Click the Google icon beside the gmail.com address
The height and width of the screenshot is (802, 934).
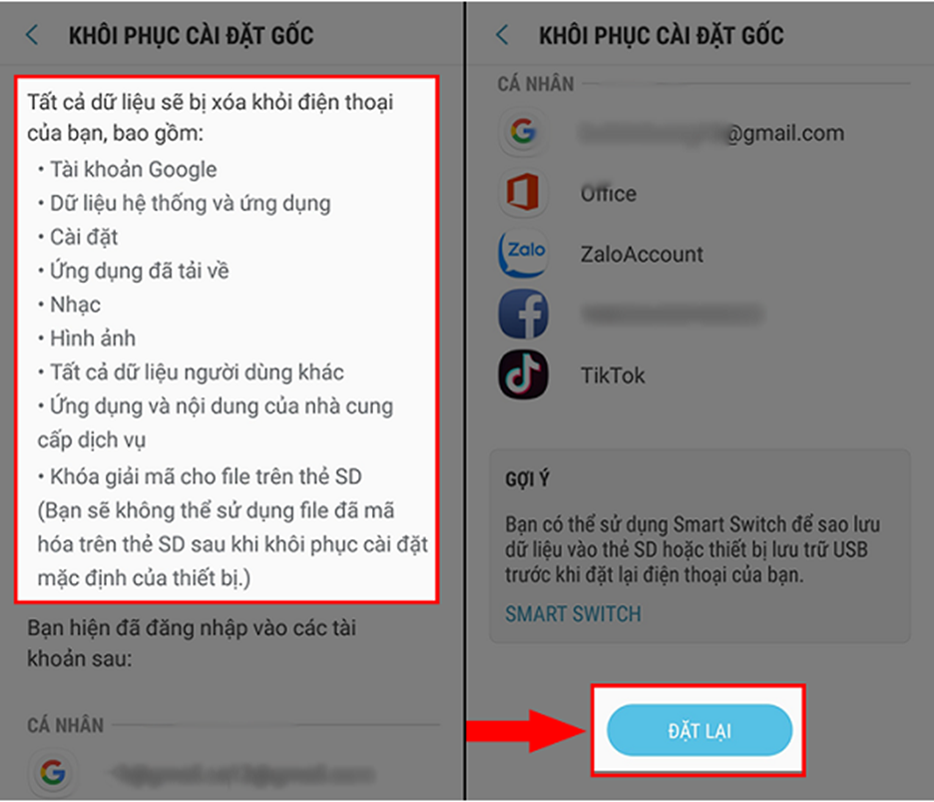click(x=523, y=131)
